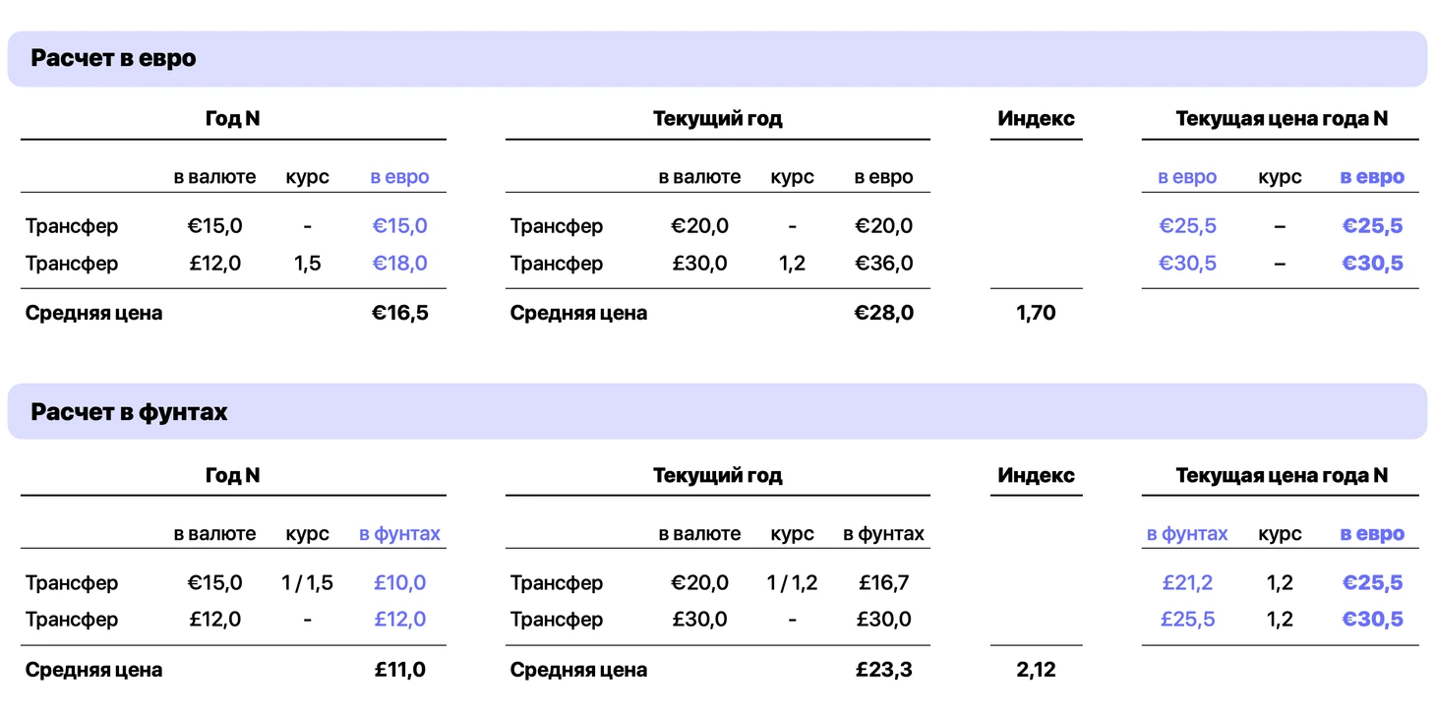The image size is (1436, 716).
Task: Click the blue £21,2 value
Action: pos(1187,583)
